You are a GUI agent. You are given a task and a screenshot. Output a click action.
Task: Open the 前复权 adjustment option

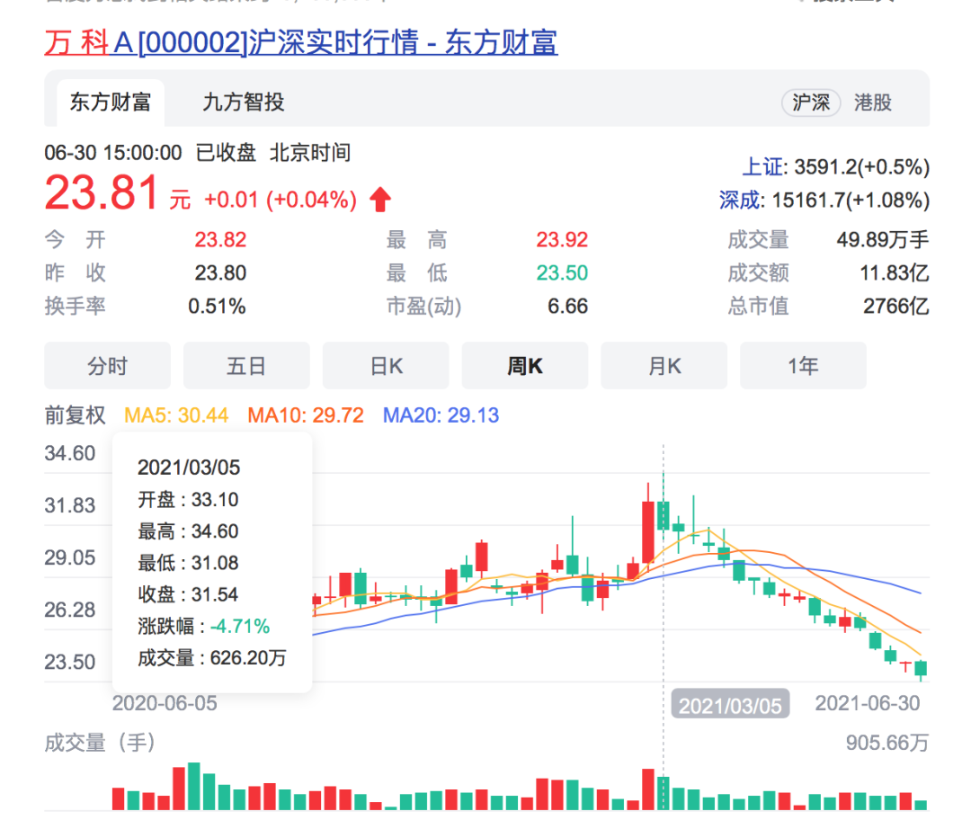tap(73, 411)
